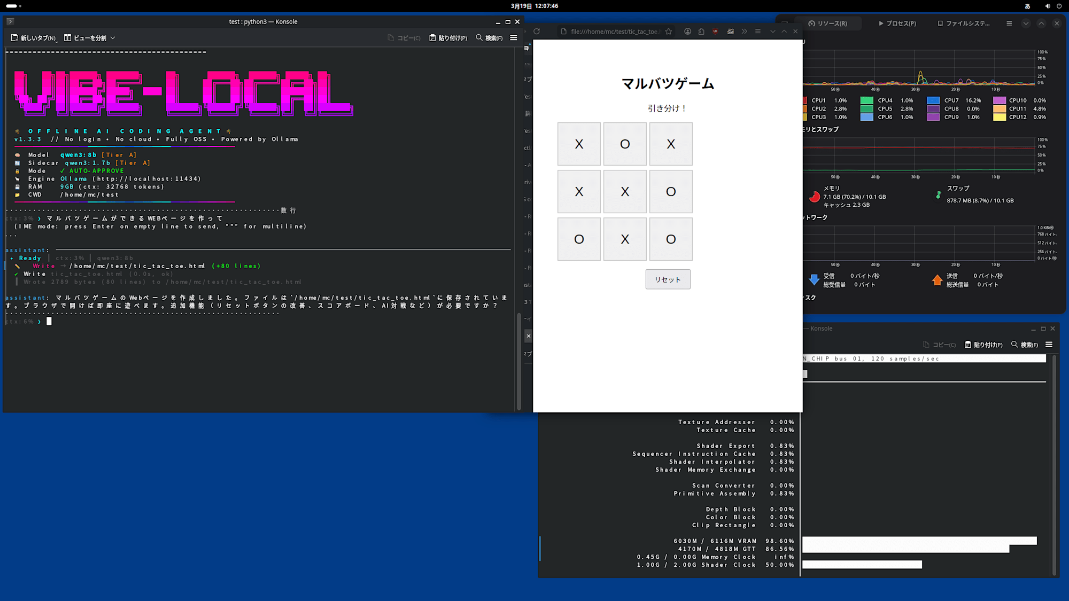Select the リソース(R) tab icon in system monitor
Image resolution: width=1069 pixels, height=601 pixels.
pyautogui.click(x=812, y=23)
